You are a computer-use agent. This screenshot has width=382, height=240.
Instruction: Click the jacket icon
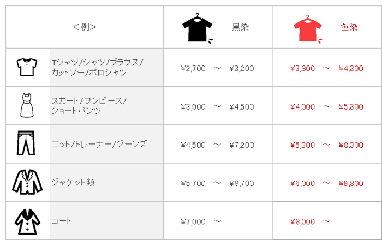point(27,182)
